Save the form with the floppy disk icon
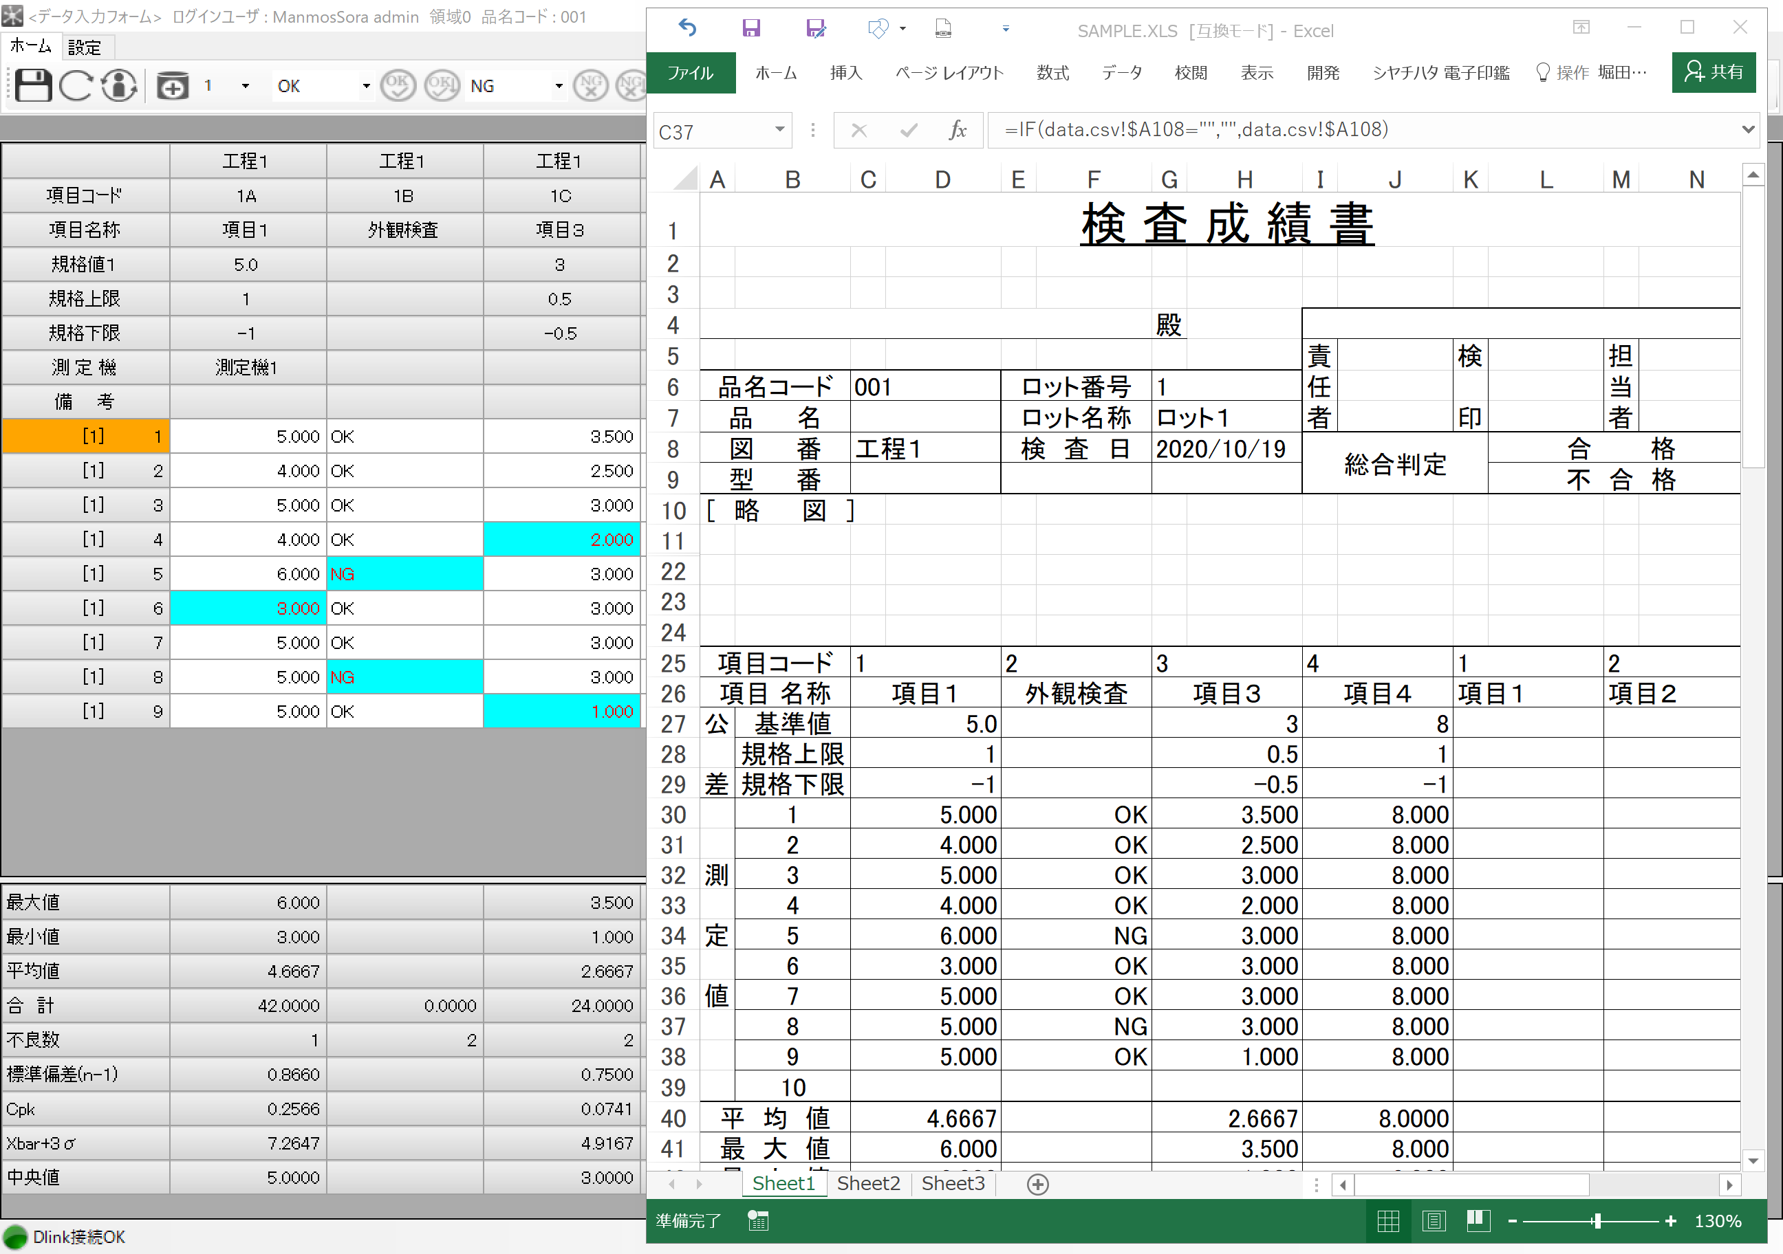The width and height of the screenshot is (1783, 1254). pyautogui.click(x=32, y=85)
